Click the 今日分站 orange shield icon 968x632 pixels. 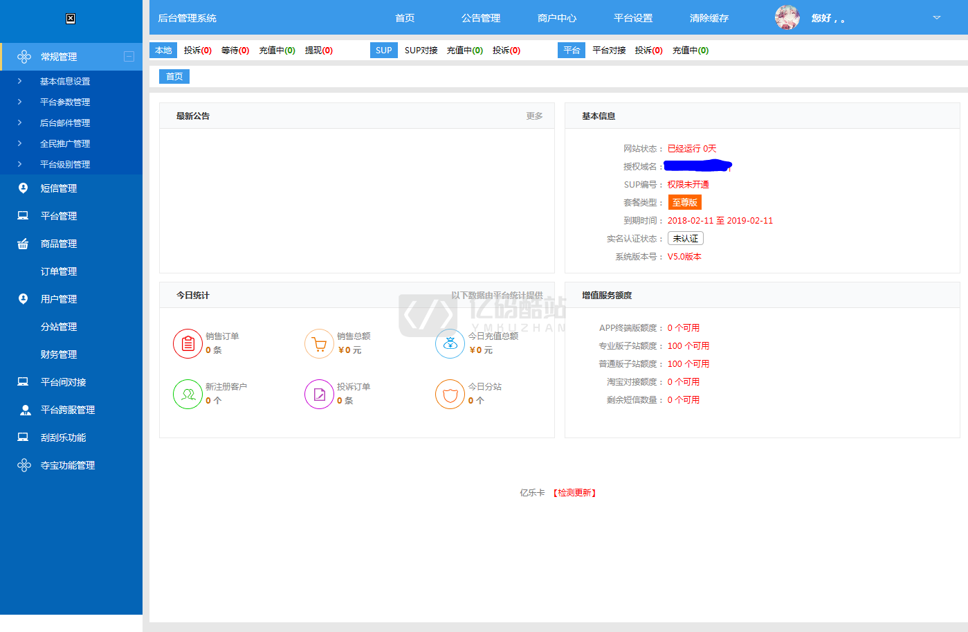450,394
